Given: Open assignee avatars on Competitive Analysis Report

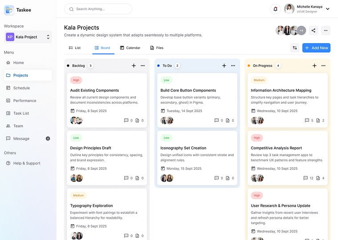Looking at the screenshot, I should [x=258, y=178].
